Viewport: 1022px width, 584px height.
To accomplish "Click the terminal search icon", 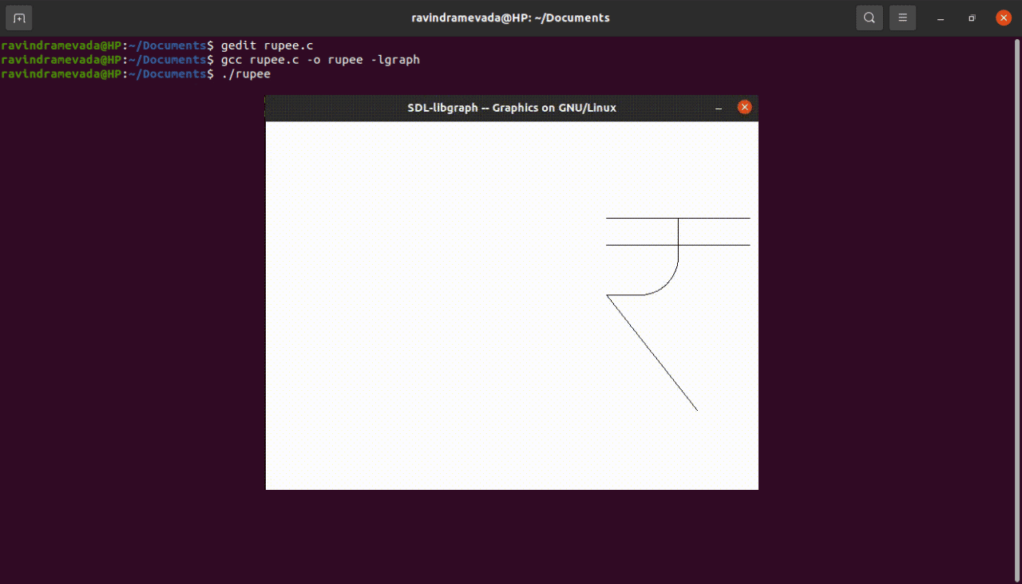I will point(869,18).
